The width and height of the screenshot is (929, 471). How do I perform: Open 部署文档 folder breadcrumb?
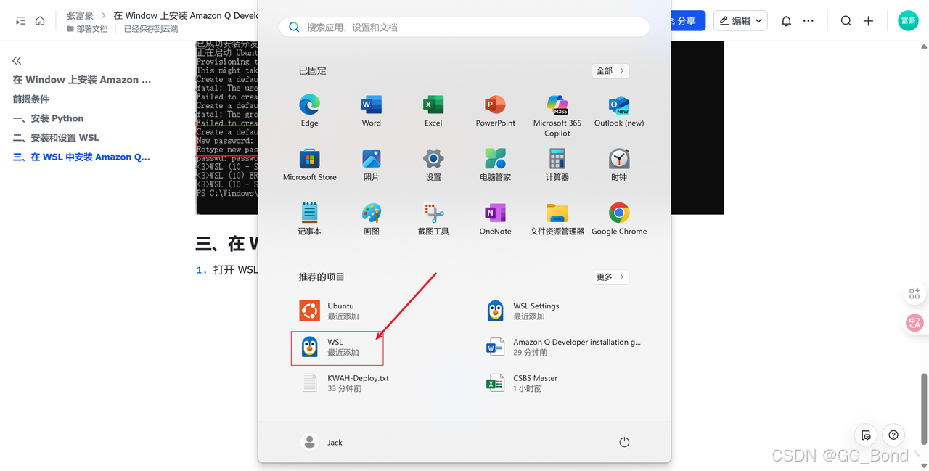(x=87, y=29)
